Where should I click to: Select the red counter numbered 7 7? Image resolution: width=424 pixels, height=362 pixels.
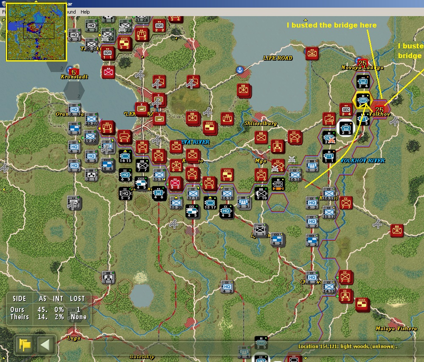[346, 203]
